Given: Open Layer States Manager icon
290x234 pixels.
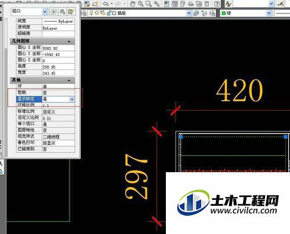Looking at the screenshot, I should coord(212,13).
